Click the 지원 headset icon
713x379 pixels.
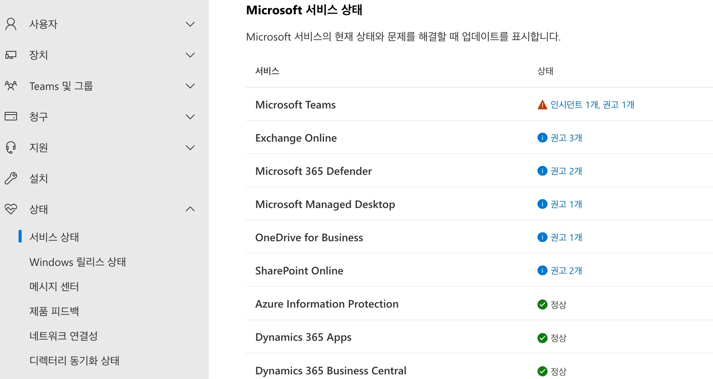coord(11,147)
